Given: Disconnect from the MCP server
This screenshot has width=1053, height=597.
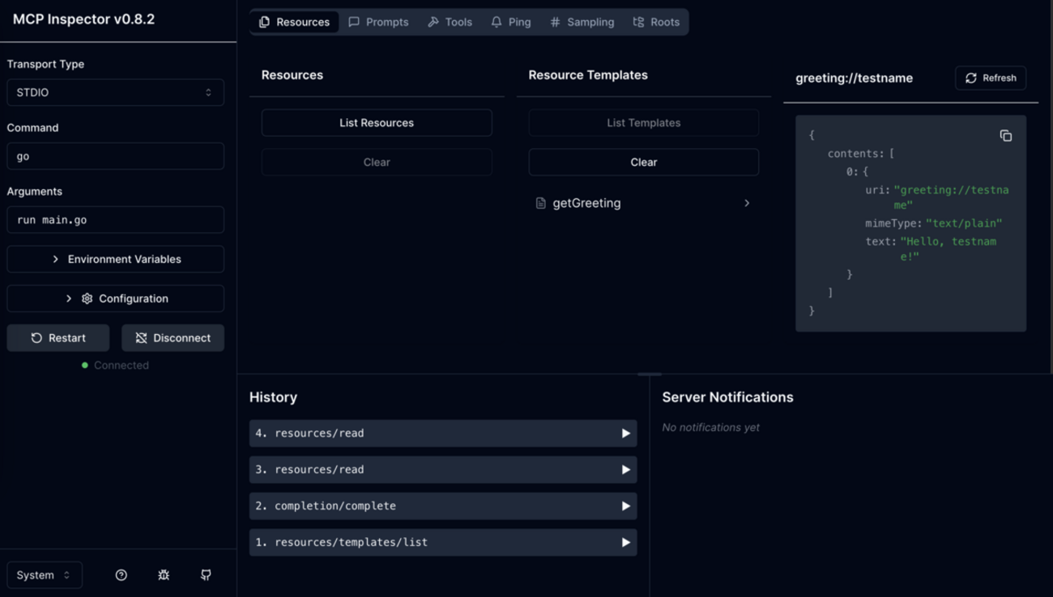Looking at the screenshot, I should point(173,338).
